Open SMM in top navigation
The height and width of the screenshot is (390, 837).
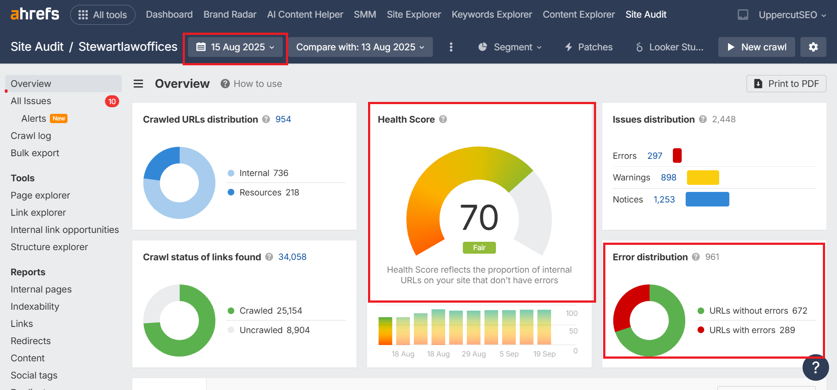tap(365, 15)
